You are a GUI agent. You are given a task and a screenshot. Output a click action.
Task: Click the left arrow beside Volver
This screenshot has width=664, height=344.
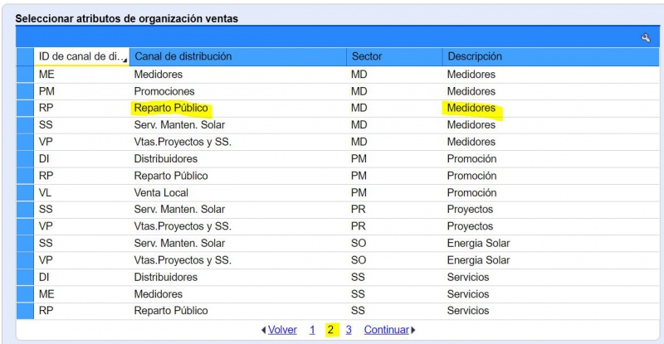(x=263, y=330)
